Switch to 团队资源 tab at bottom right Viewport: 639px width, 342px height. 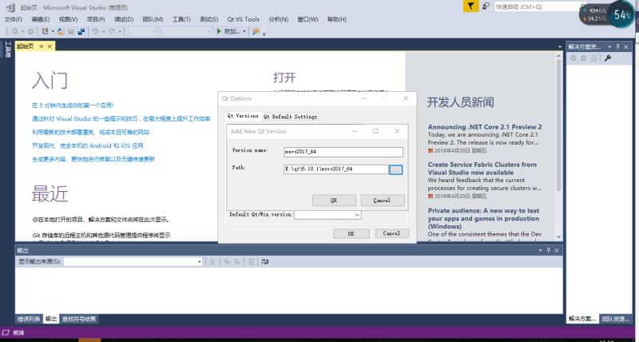point(615,319)
